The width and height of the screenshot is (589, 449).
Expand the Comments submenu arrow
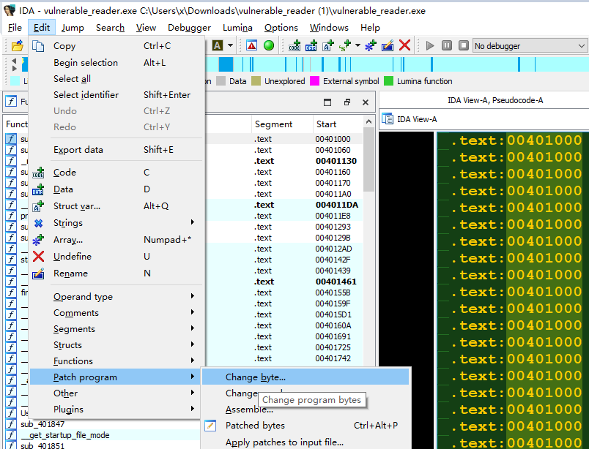tap(193, 312)
